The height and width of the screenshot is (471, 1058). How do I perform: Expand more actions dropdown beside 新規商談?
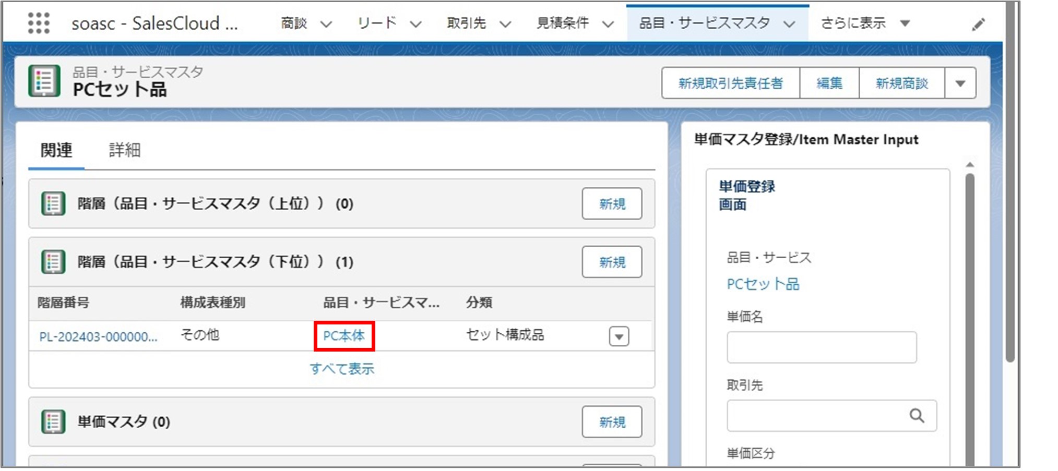pos(960,83)
